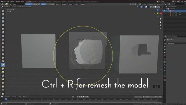Open the timeline Marker menu
The image size is (186, 105).
click(x=25, y=97)
